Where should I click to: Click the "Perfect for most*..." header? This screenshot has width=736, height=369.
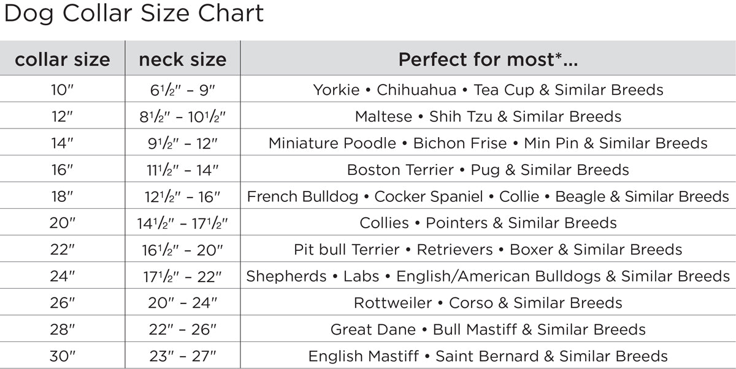click(488, 59)
